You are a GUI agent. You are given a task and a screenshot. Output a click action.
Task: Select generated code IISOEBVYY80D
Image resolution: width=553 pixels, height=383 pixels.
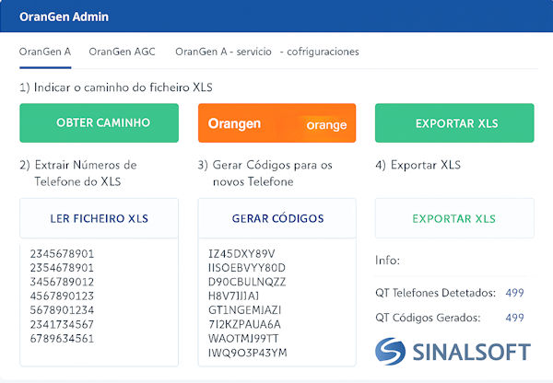pyautogui.click(x=247, y=268)
